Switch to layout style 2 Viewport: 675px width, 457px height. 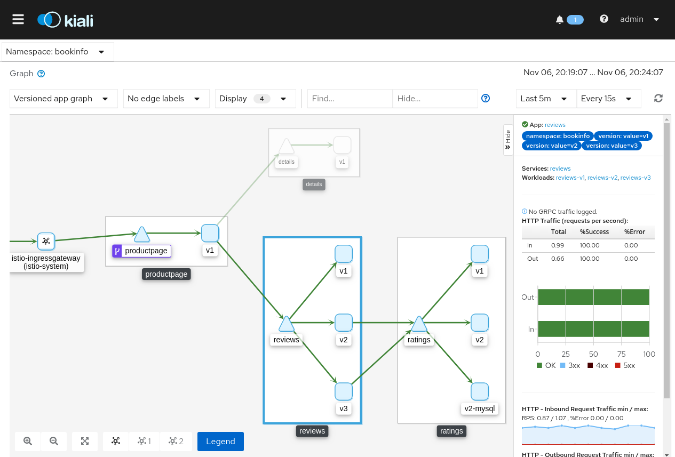click(x=176, y=441)
